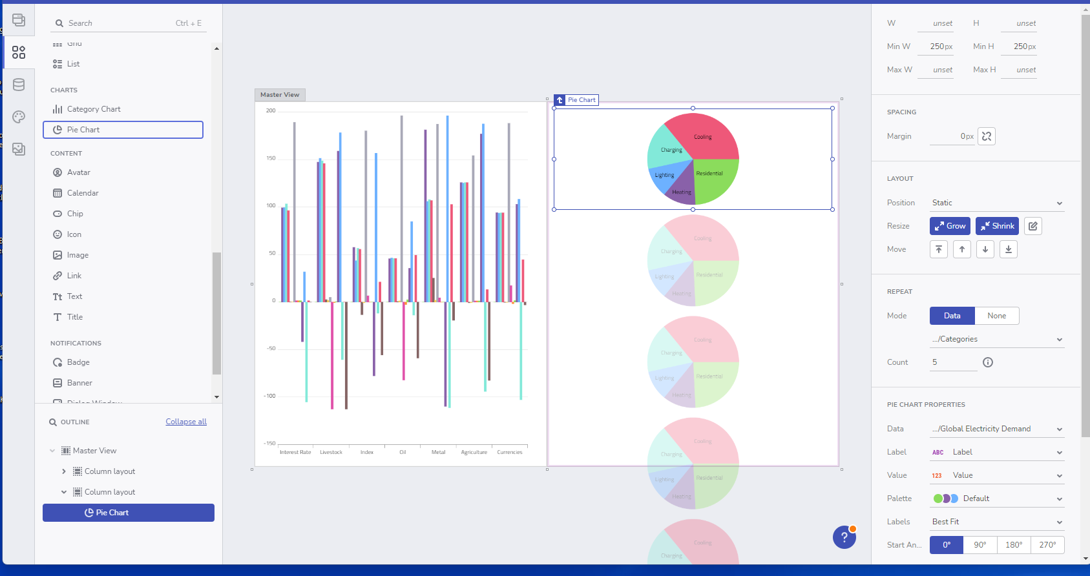Pick the Avatar component

point(123,172)
